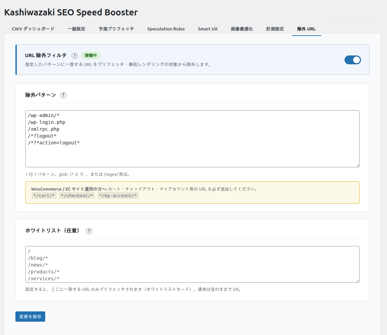Open help tooltip next to 除外パターン heading
Viewport: 387px width, 335px height.
[63, 95]
